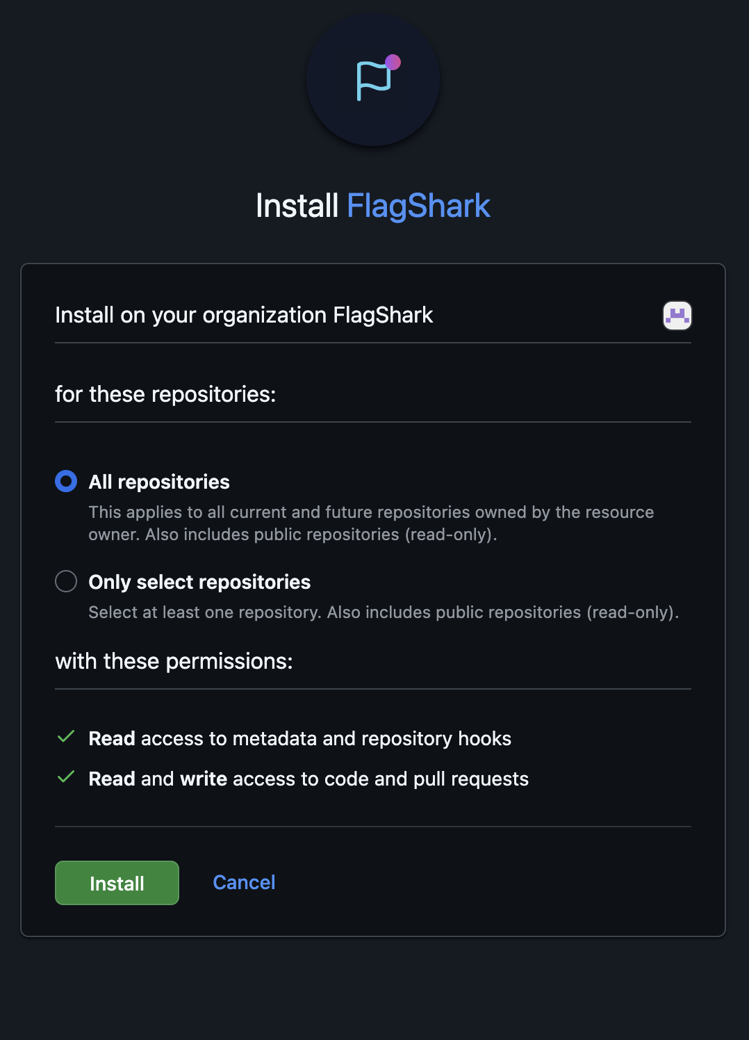The image size is (749, 1040).
Task: Click the checkmark beside code write access
Action: [66, 777]
